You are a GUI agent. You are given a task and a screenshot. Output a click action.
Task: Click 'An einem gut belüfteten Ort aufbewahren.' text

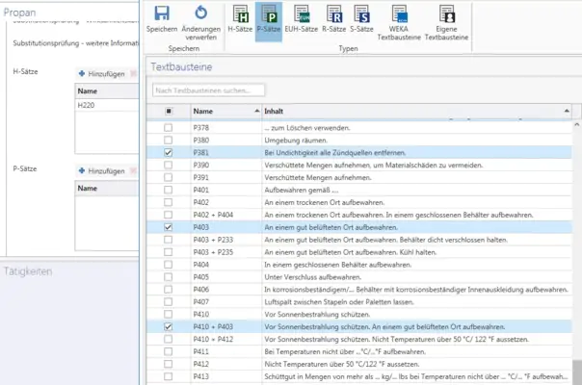331,227
